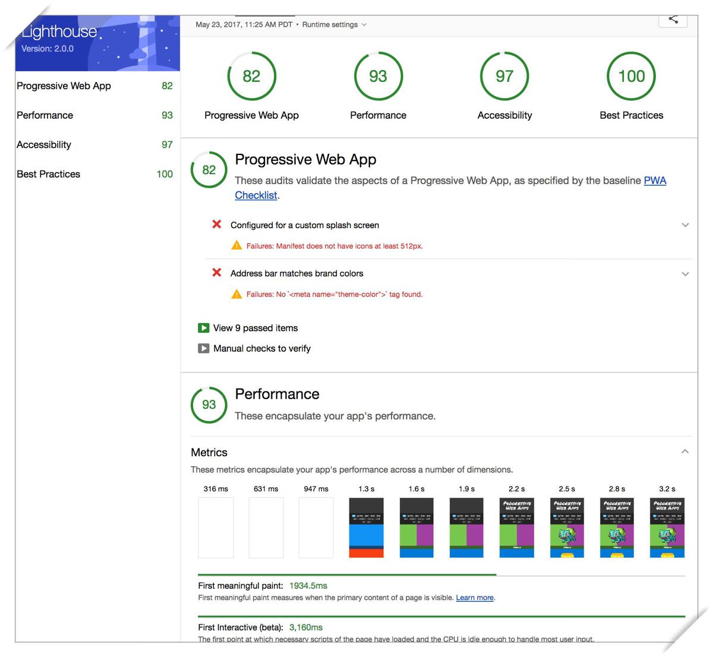Open the Runtime settings dropdown
The image size is (713, 657).
point(334,24)
